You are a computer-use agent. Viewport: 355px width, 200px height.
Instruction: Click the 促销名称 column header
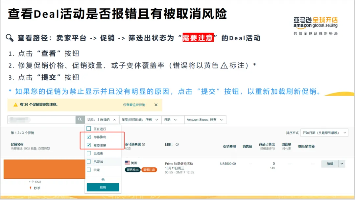tap(17, 144)
